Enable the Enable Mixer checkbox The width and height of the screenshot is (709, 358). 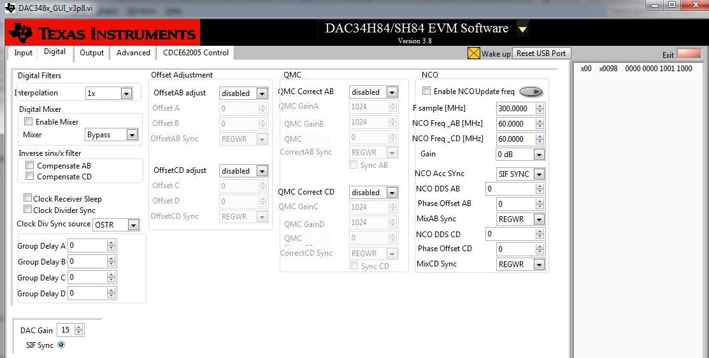29,121
